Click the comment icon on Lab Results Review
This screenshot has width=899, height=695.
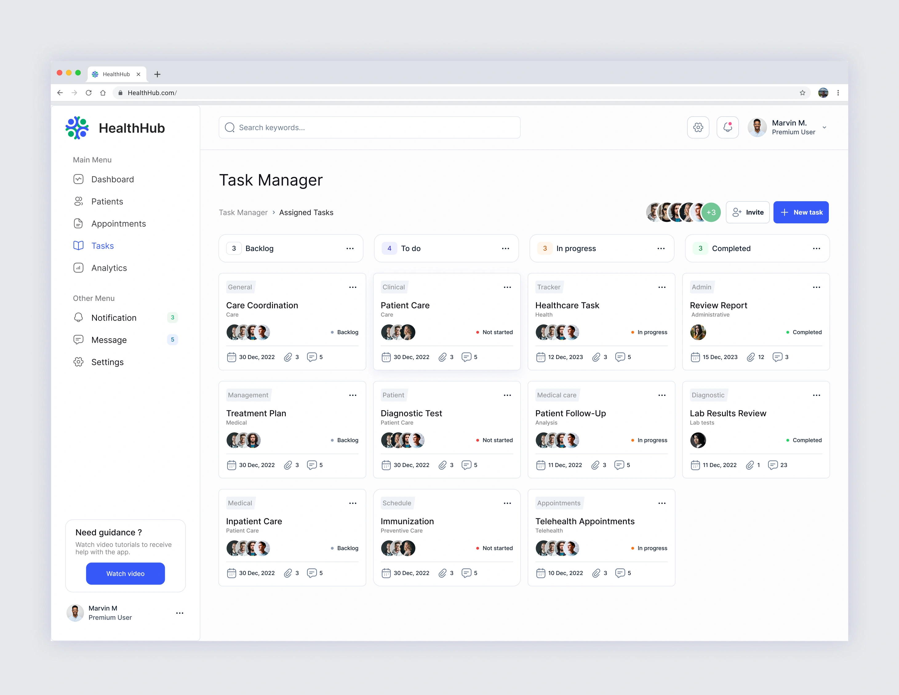[773, 465]
